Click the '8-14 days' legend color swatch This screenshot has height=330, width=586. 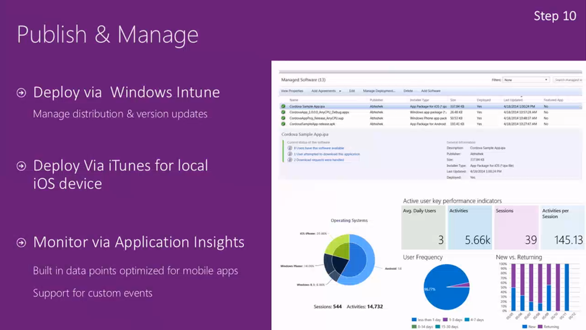(x=414, y=327)
